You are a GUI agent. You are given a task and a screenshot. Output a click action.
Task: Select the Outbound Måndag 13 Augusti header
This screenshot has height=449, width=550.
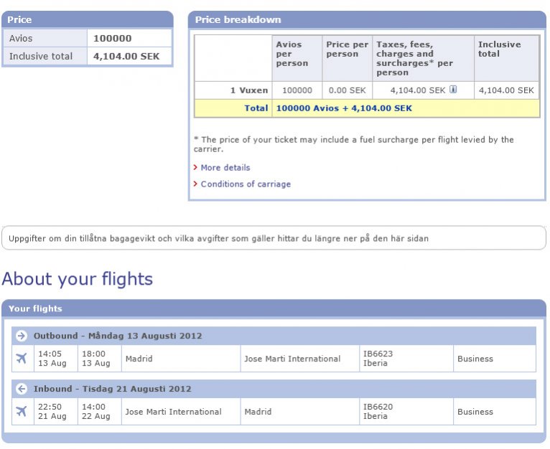[118, 336]
